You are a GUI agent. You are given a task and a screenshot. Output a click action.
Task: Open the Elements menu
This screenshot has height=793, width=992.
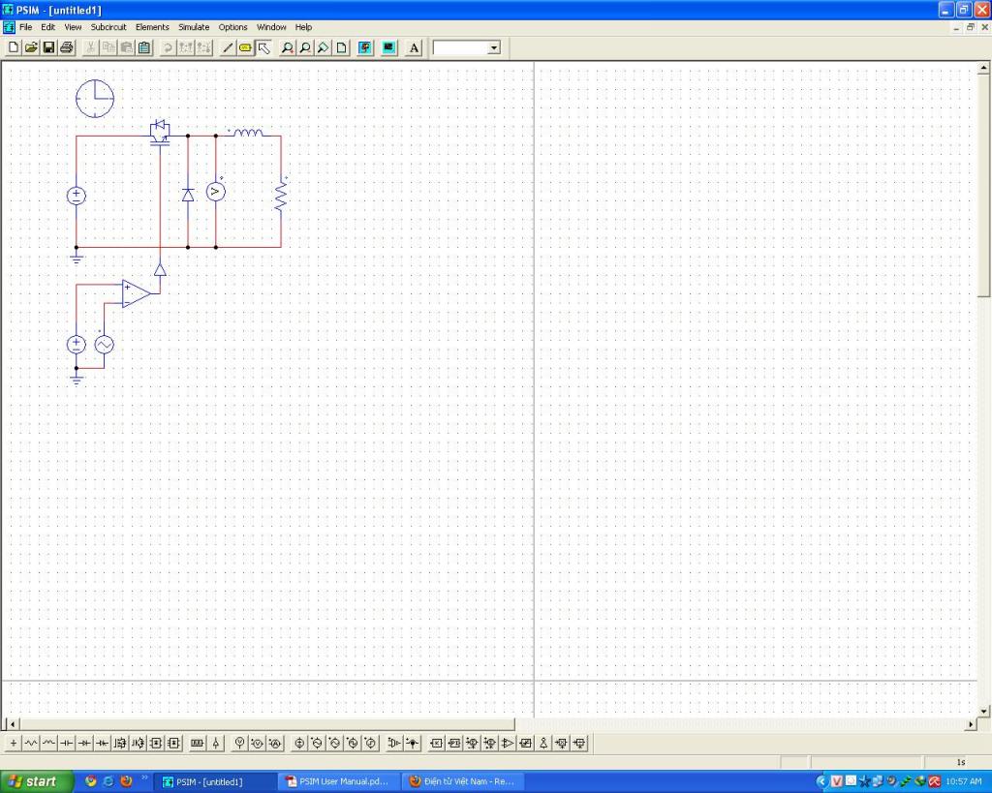click(x=152, y=27)
